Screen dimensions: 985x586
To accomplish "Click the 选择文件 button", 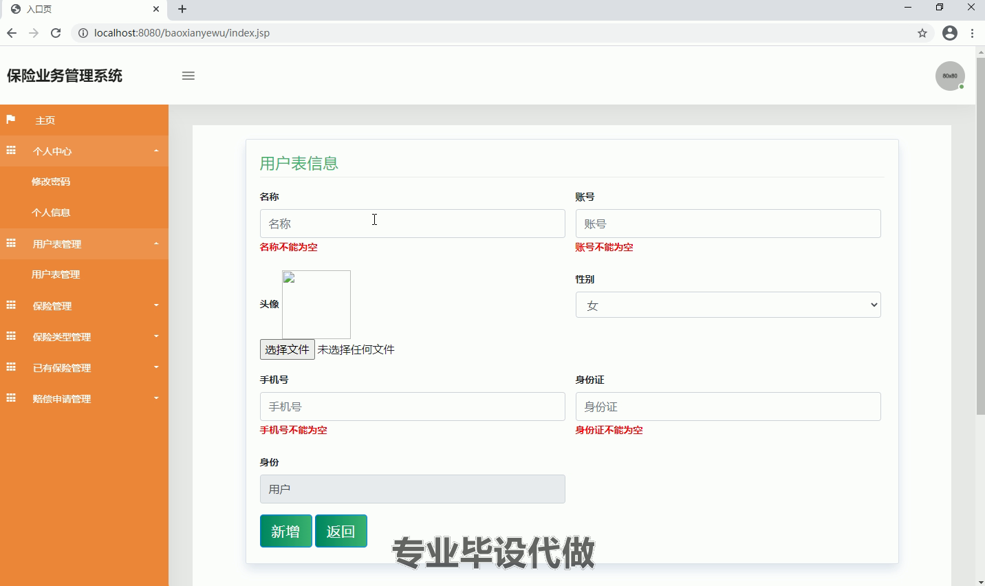I will point(288,349).
